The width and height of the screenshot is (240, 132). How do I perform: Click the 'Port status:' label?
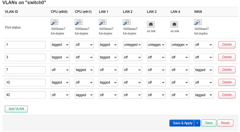click(13, 28)
